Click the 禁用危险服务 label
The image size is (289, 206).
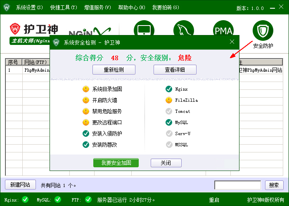(x=107, y=111)
